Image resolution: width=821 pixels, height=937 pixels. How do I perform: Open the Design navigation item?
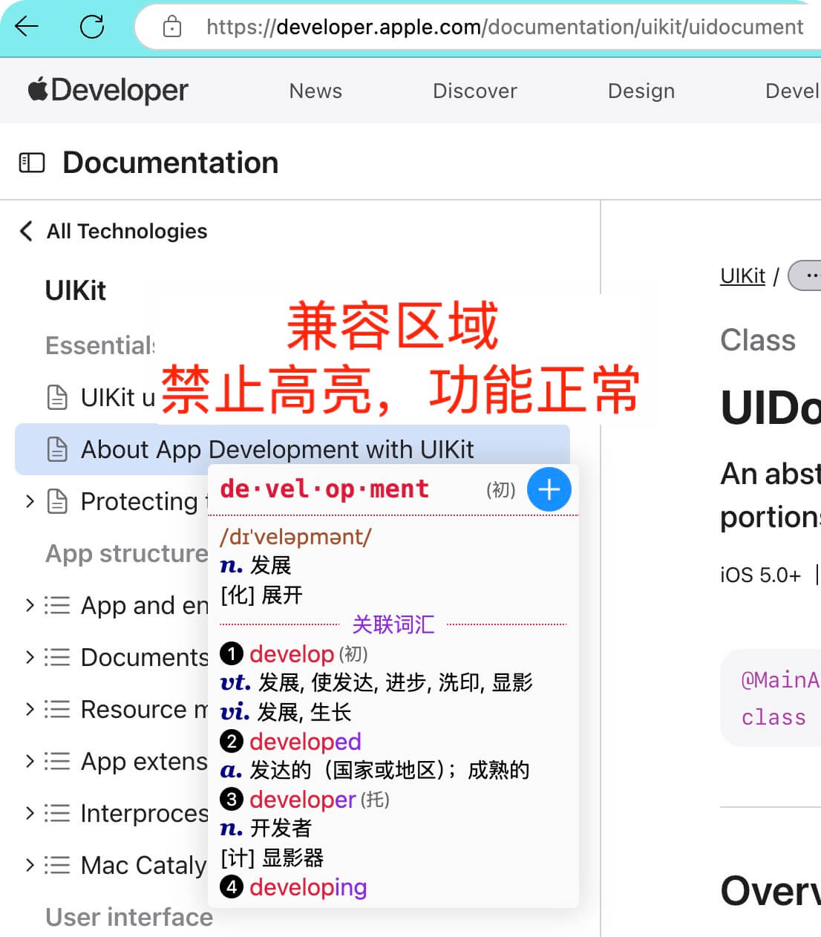pyautogui.click(x=641, y=91)
